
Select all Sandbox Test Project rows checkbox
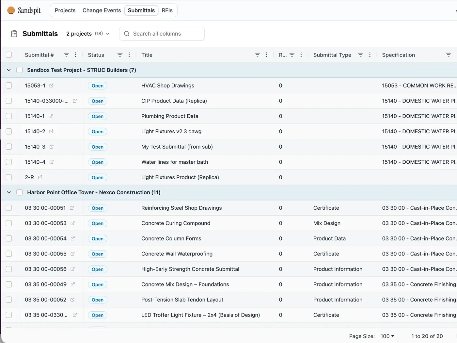point(20,70)
